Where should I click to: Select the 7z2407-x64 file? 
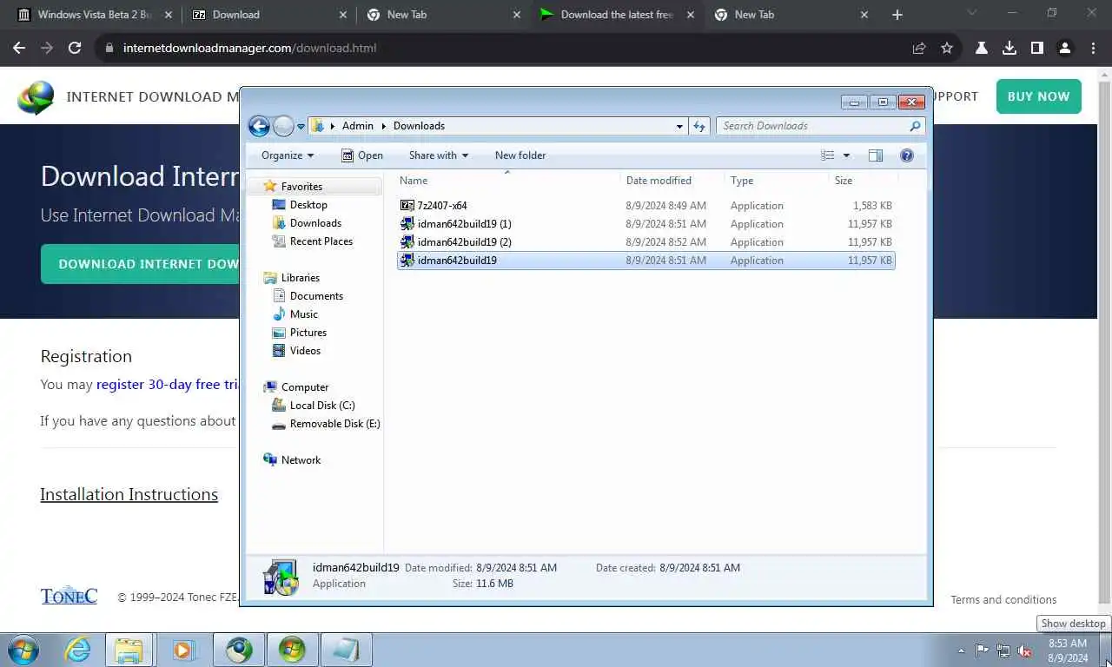[x=646, y=206]
